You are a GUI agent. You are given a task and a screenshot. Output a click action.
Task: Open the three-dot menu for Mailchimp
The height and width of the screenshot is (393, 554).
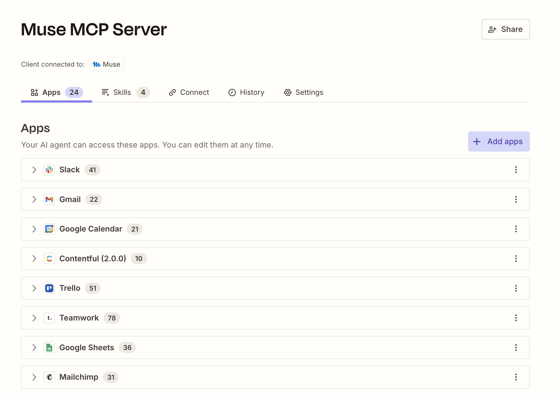coord(516,377)
